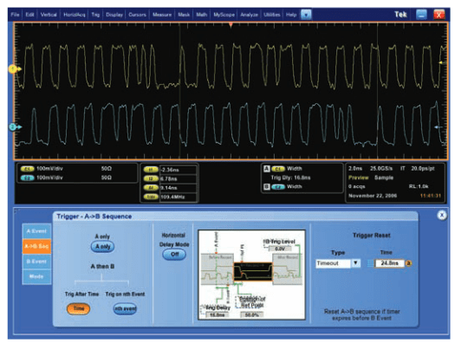Screen dimensions: 455x343
Task: Switch to the A Event tab
Action: (36, 231)
